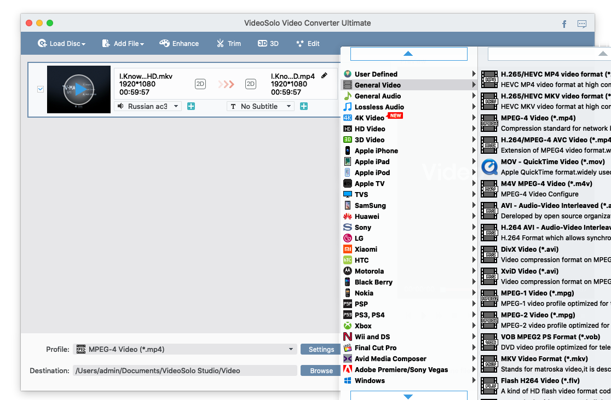Image resolution: width=611 pixels, height=400 pixels.
Task: Click the Browse destination button
Action: 321,370
